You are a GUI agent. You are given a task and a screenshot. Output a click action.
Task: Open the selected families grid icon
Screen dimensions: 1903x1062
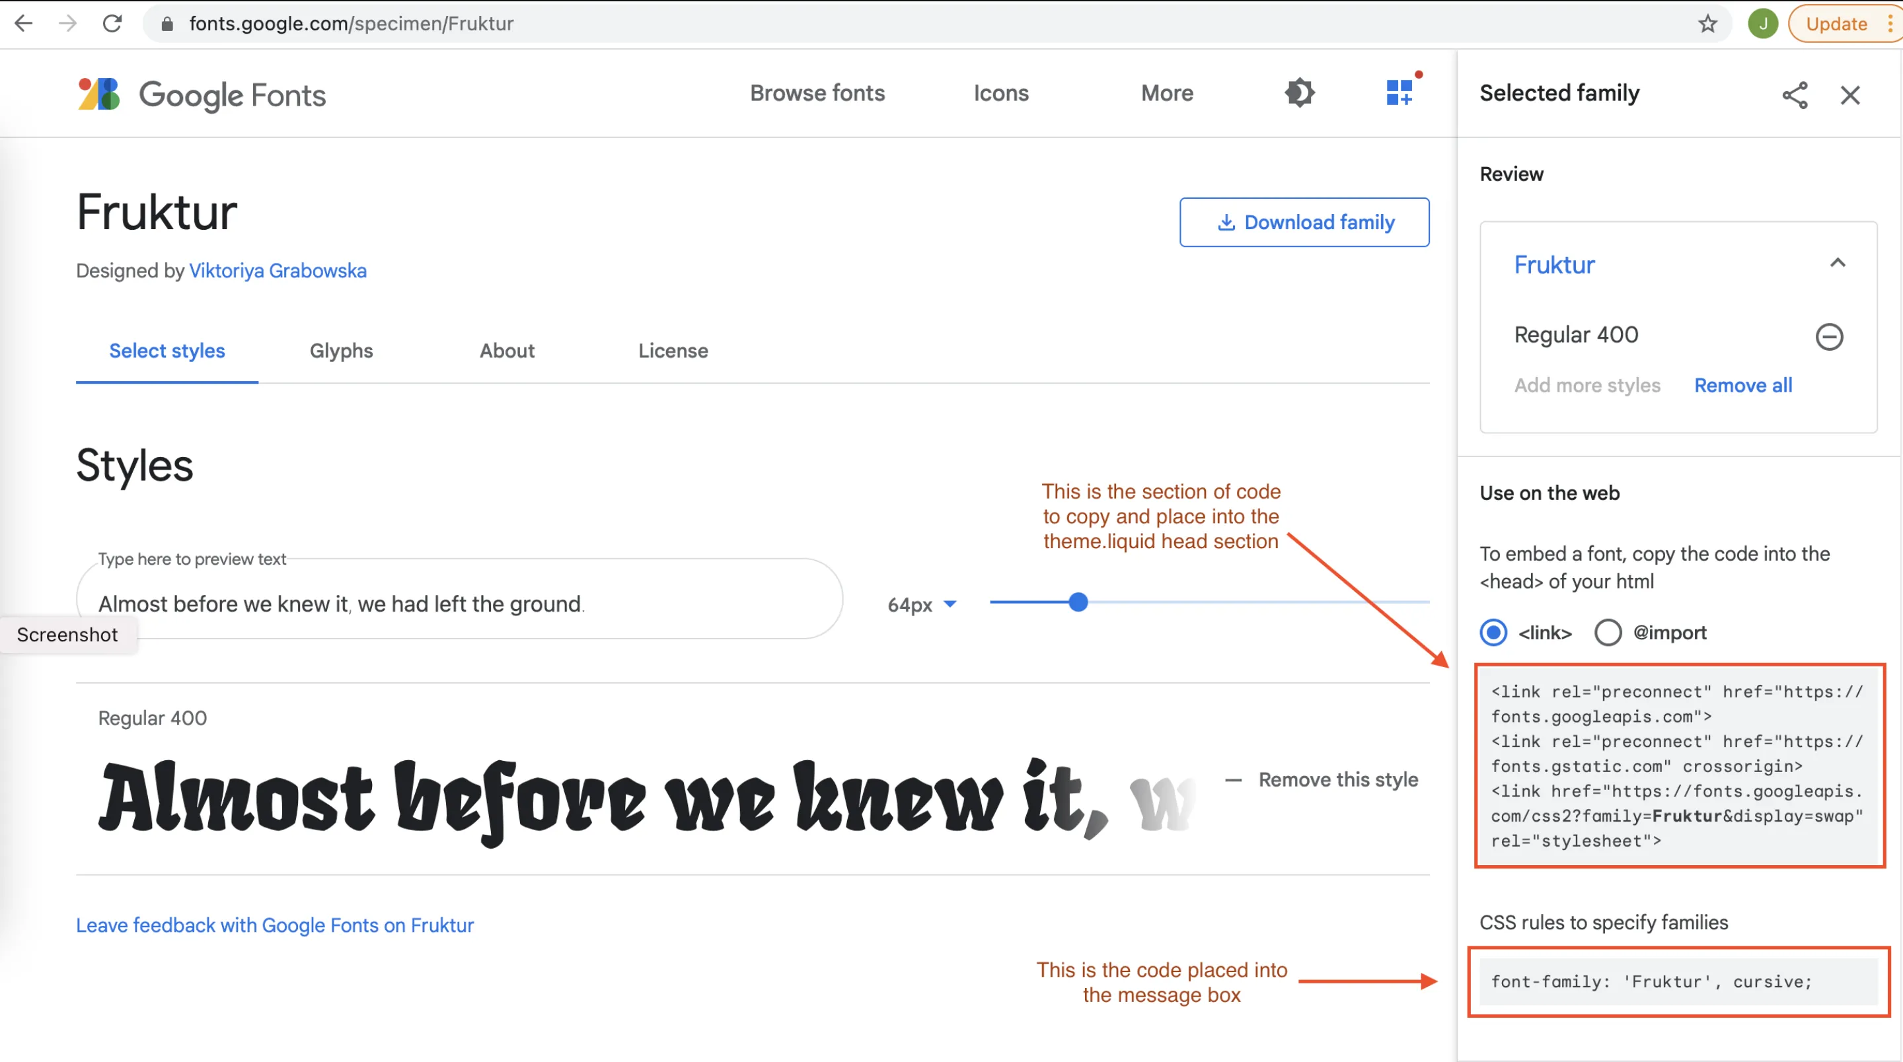1399,93
